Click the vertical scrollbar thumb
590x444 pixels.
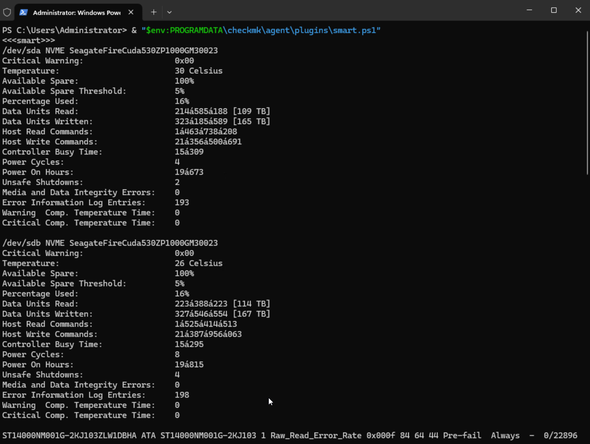tap(587, 102)
